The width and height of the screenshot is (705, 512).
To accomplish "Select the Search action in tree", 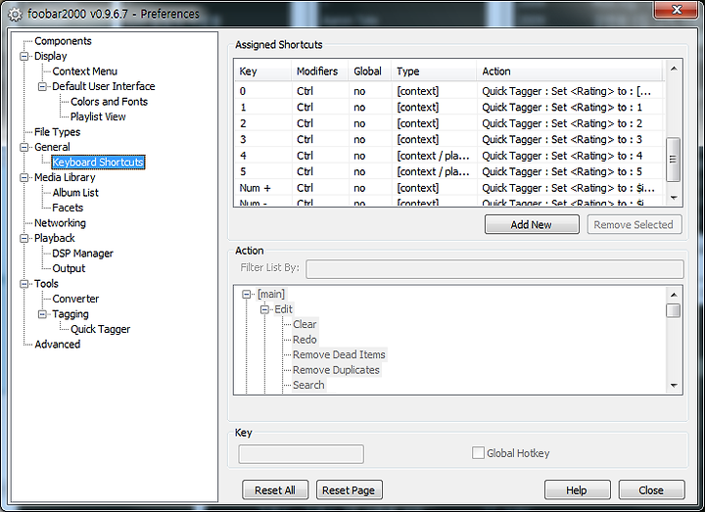I will (308, 386).
